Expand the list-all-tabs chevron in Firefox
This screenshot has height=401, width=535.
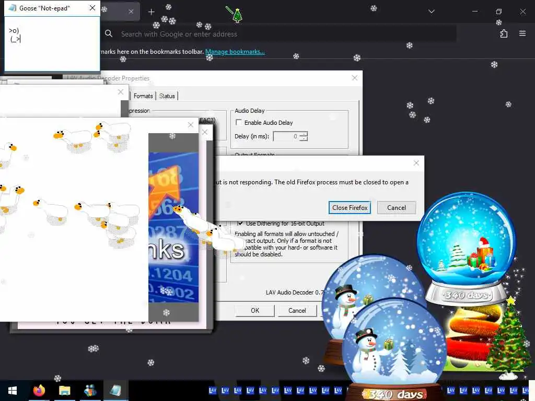(431, 11)
